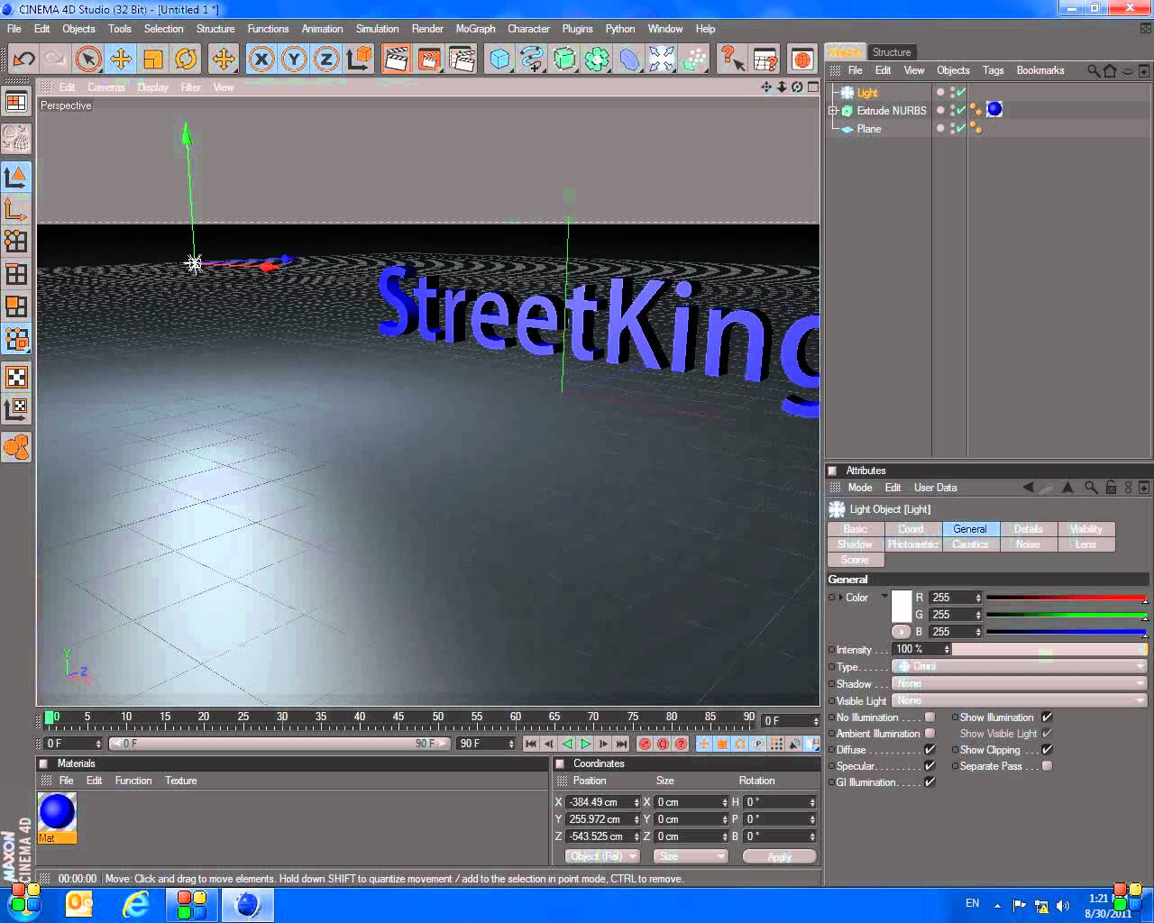Image resolution: width=1154 pixels, height=923 pixels.
Task: Switch to the Details tab
Action: (x=1028, y=529)
